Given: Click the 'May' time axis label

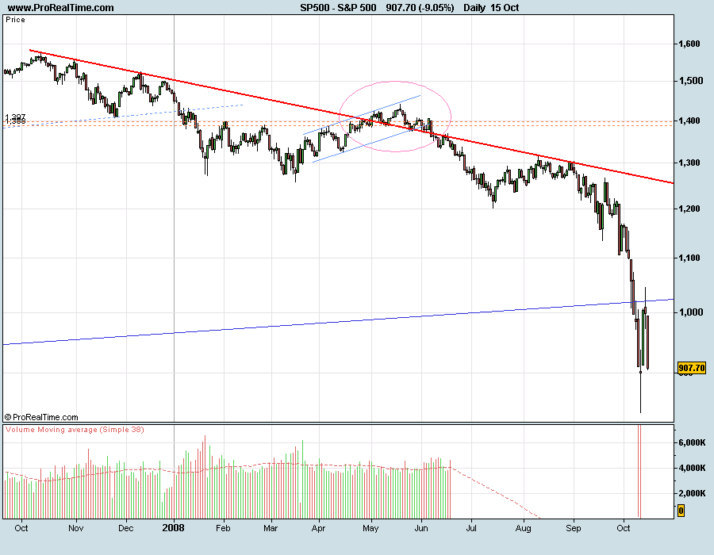Looking at the screenshot, I should tap(370, 528).
